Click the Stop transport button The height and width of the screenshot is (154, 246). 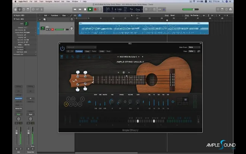coord(85,9)
